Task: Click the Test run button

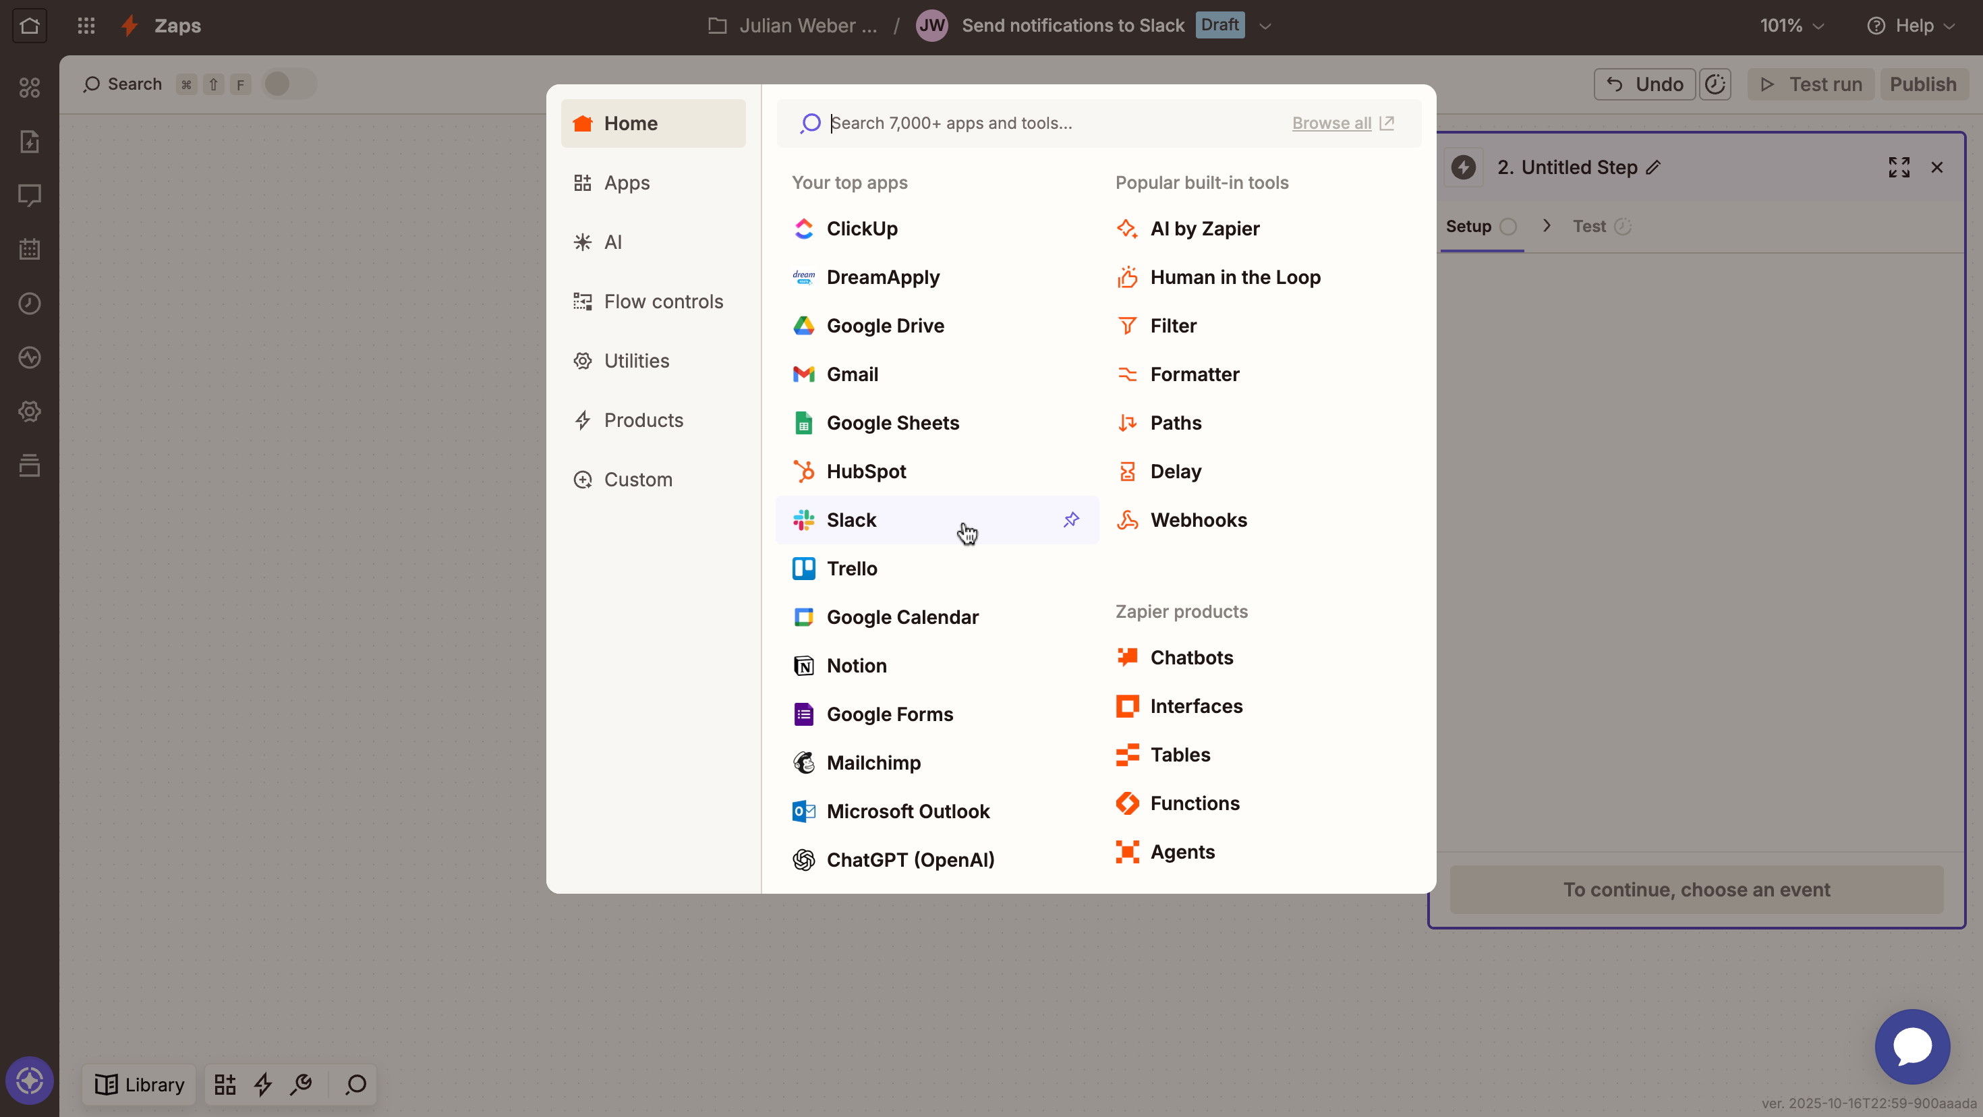Action: pos(1810,84)
